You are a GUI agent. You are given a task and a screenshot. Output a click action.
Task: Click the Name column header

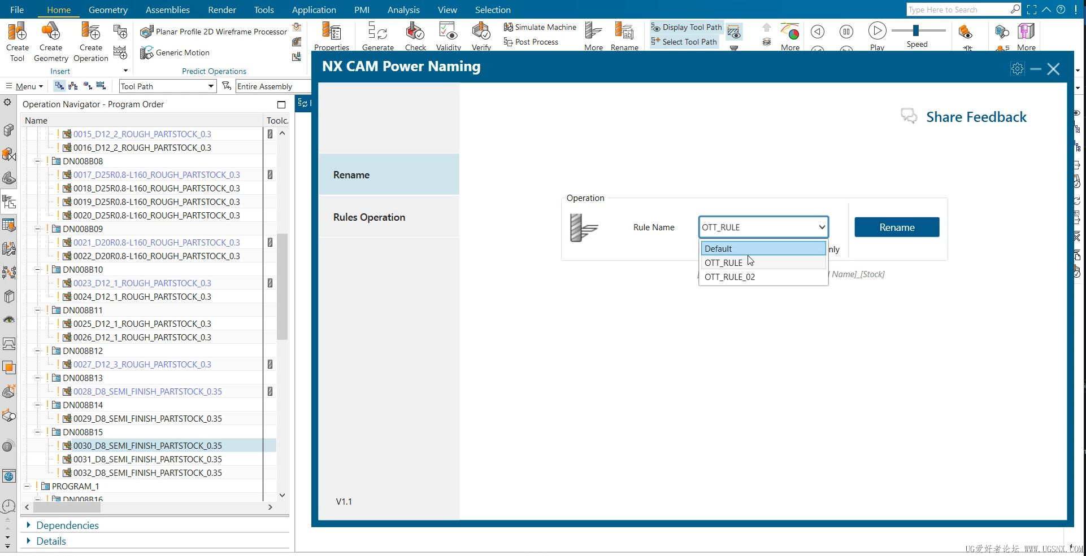point(142,121)
